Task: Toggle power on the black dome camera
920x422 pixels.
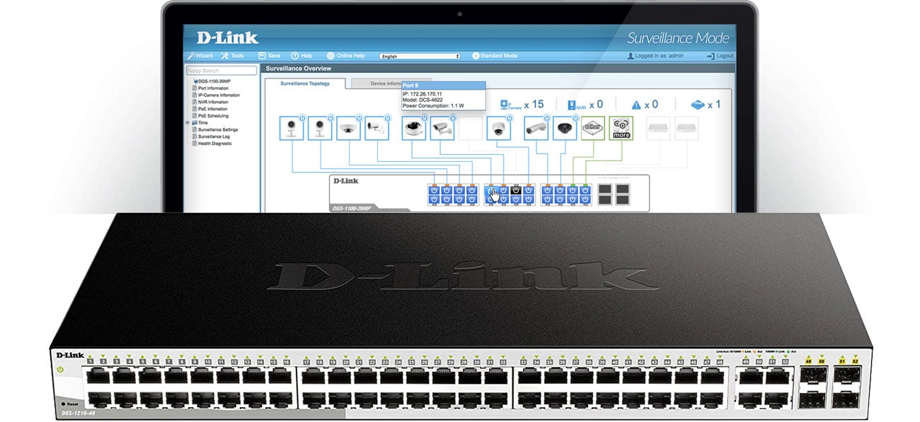Action: 575,118
